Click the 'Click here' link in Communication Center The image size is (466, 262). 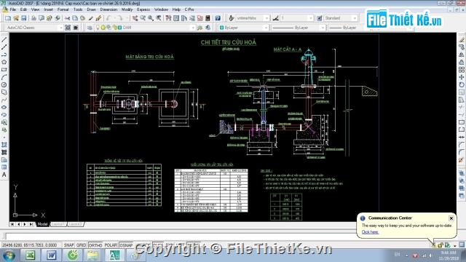coord(370,232)
